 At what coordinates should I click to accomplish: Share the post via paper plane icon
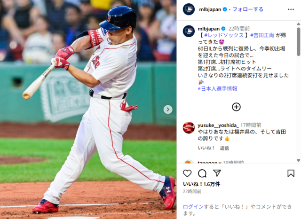coord(217,173)
